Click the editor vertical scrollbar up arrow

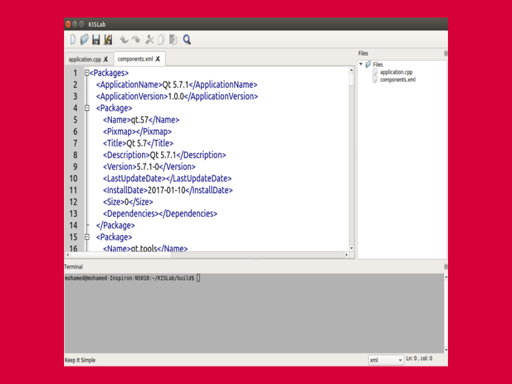351,70
